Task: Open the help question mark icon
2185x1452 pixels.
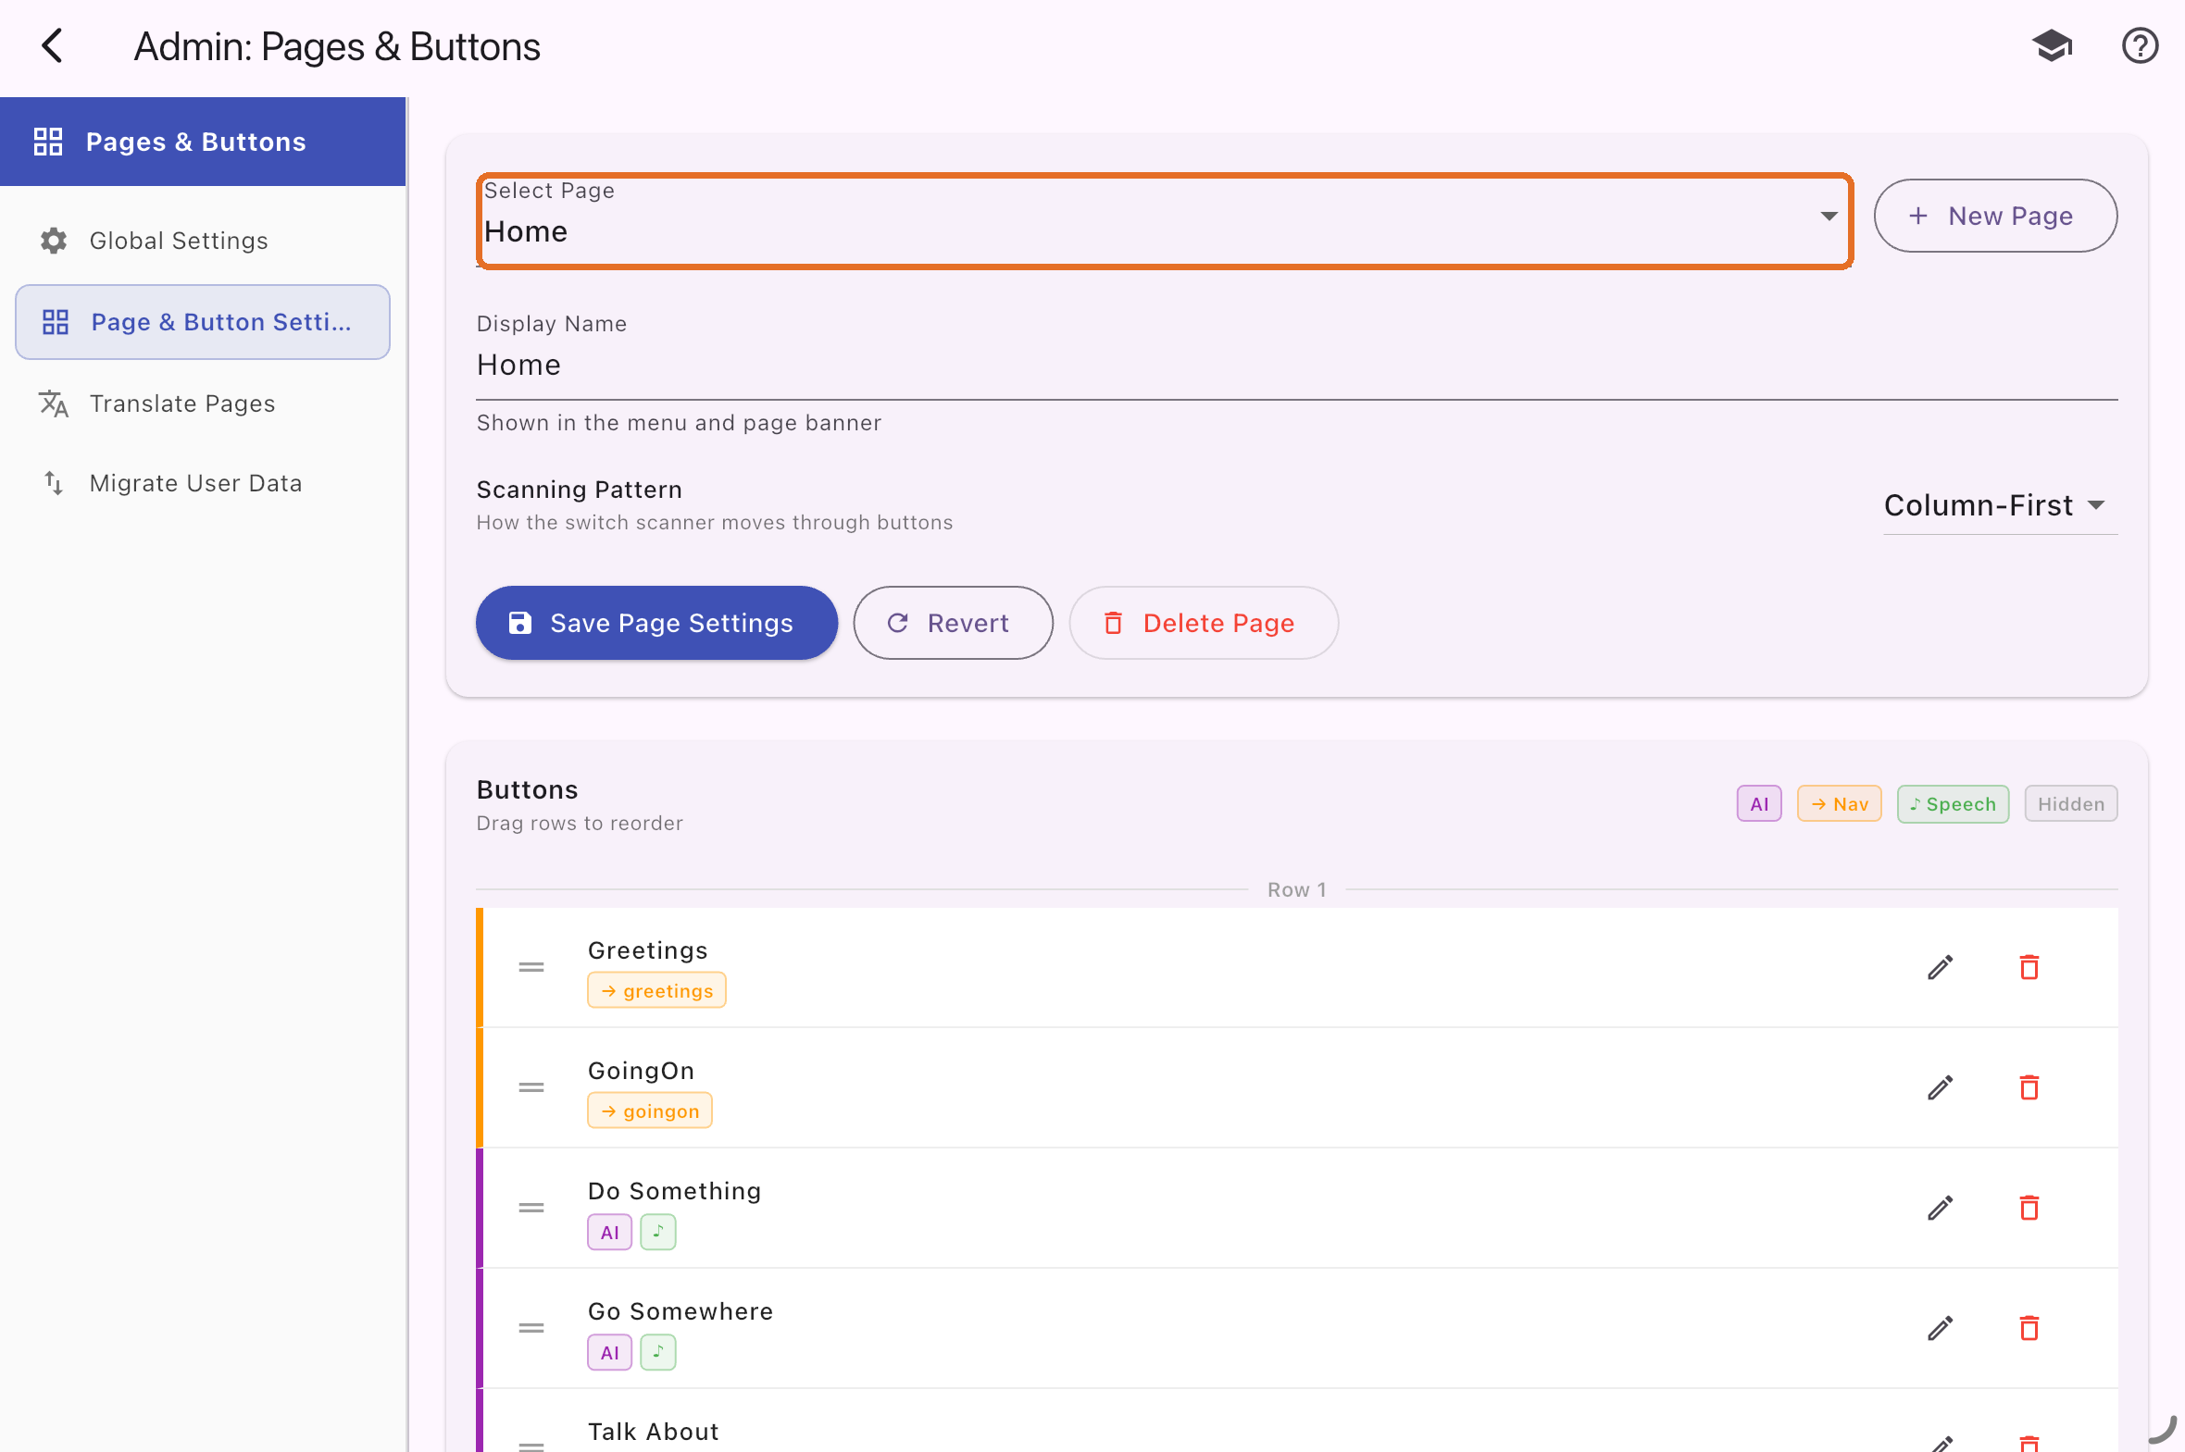Action: 2140,46
